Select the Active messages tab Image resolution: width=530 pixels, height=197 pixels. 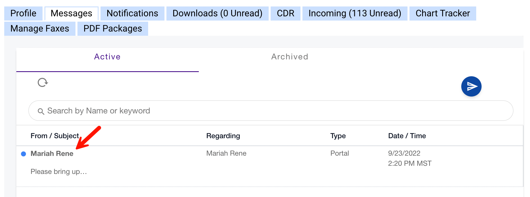click(x=107, y=57)
